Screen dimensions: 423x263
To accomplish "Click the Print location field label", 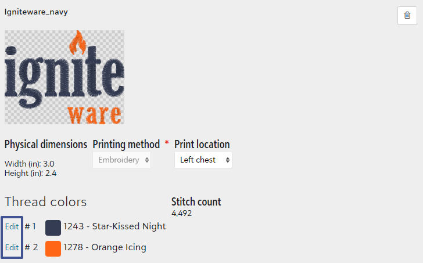I will [202, 145].
